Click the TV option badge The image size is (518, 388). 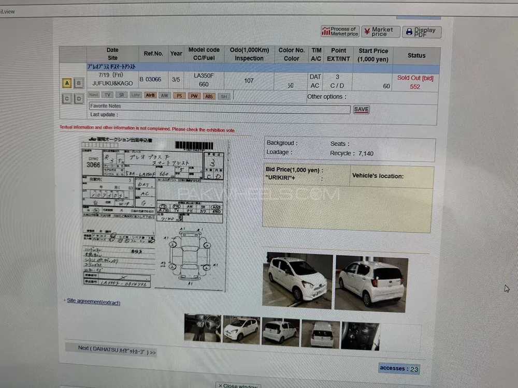click(107, 95)
